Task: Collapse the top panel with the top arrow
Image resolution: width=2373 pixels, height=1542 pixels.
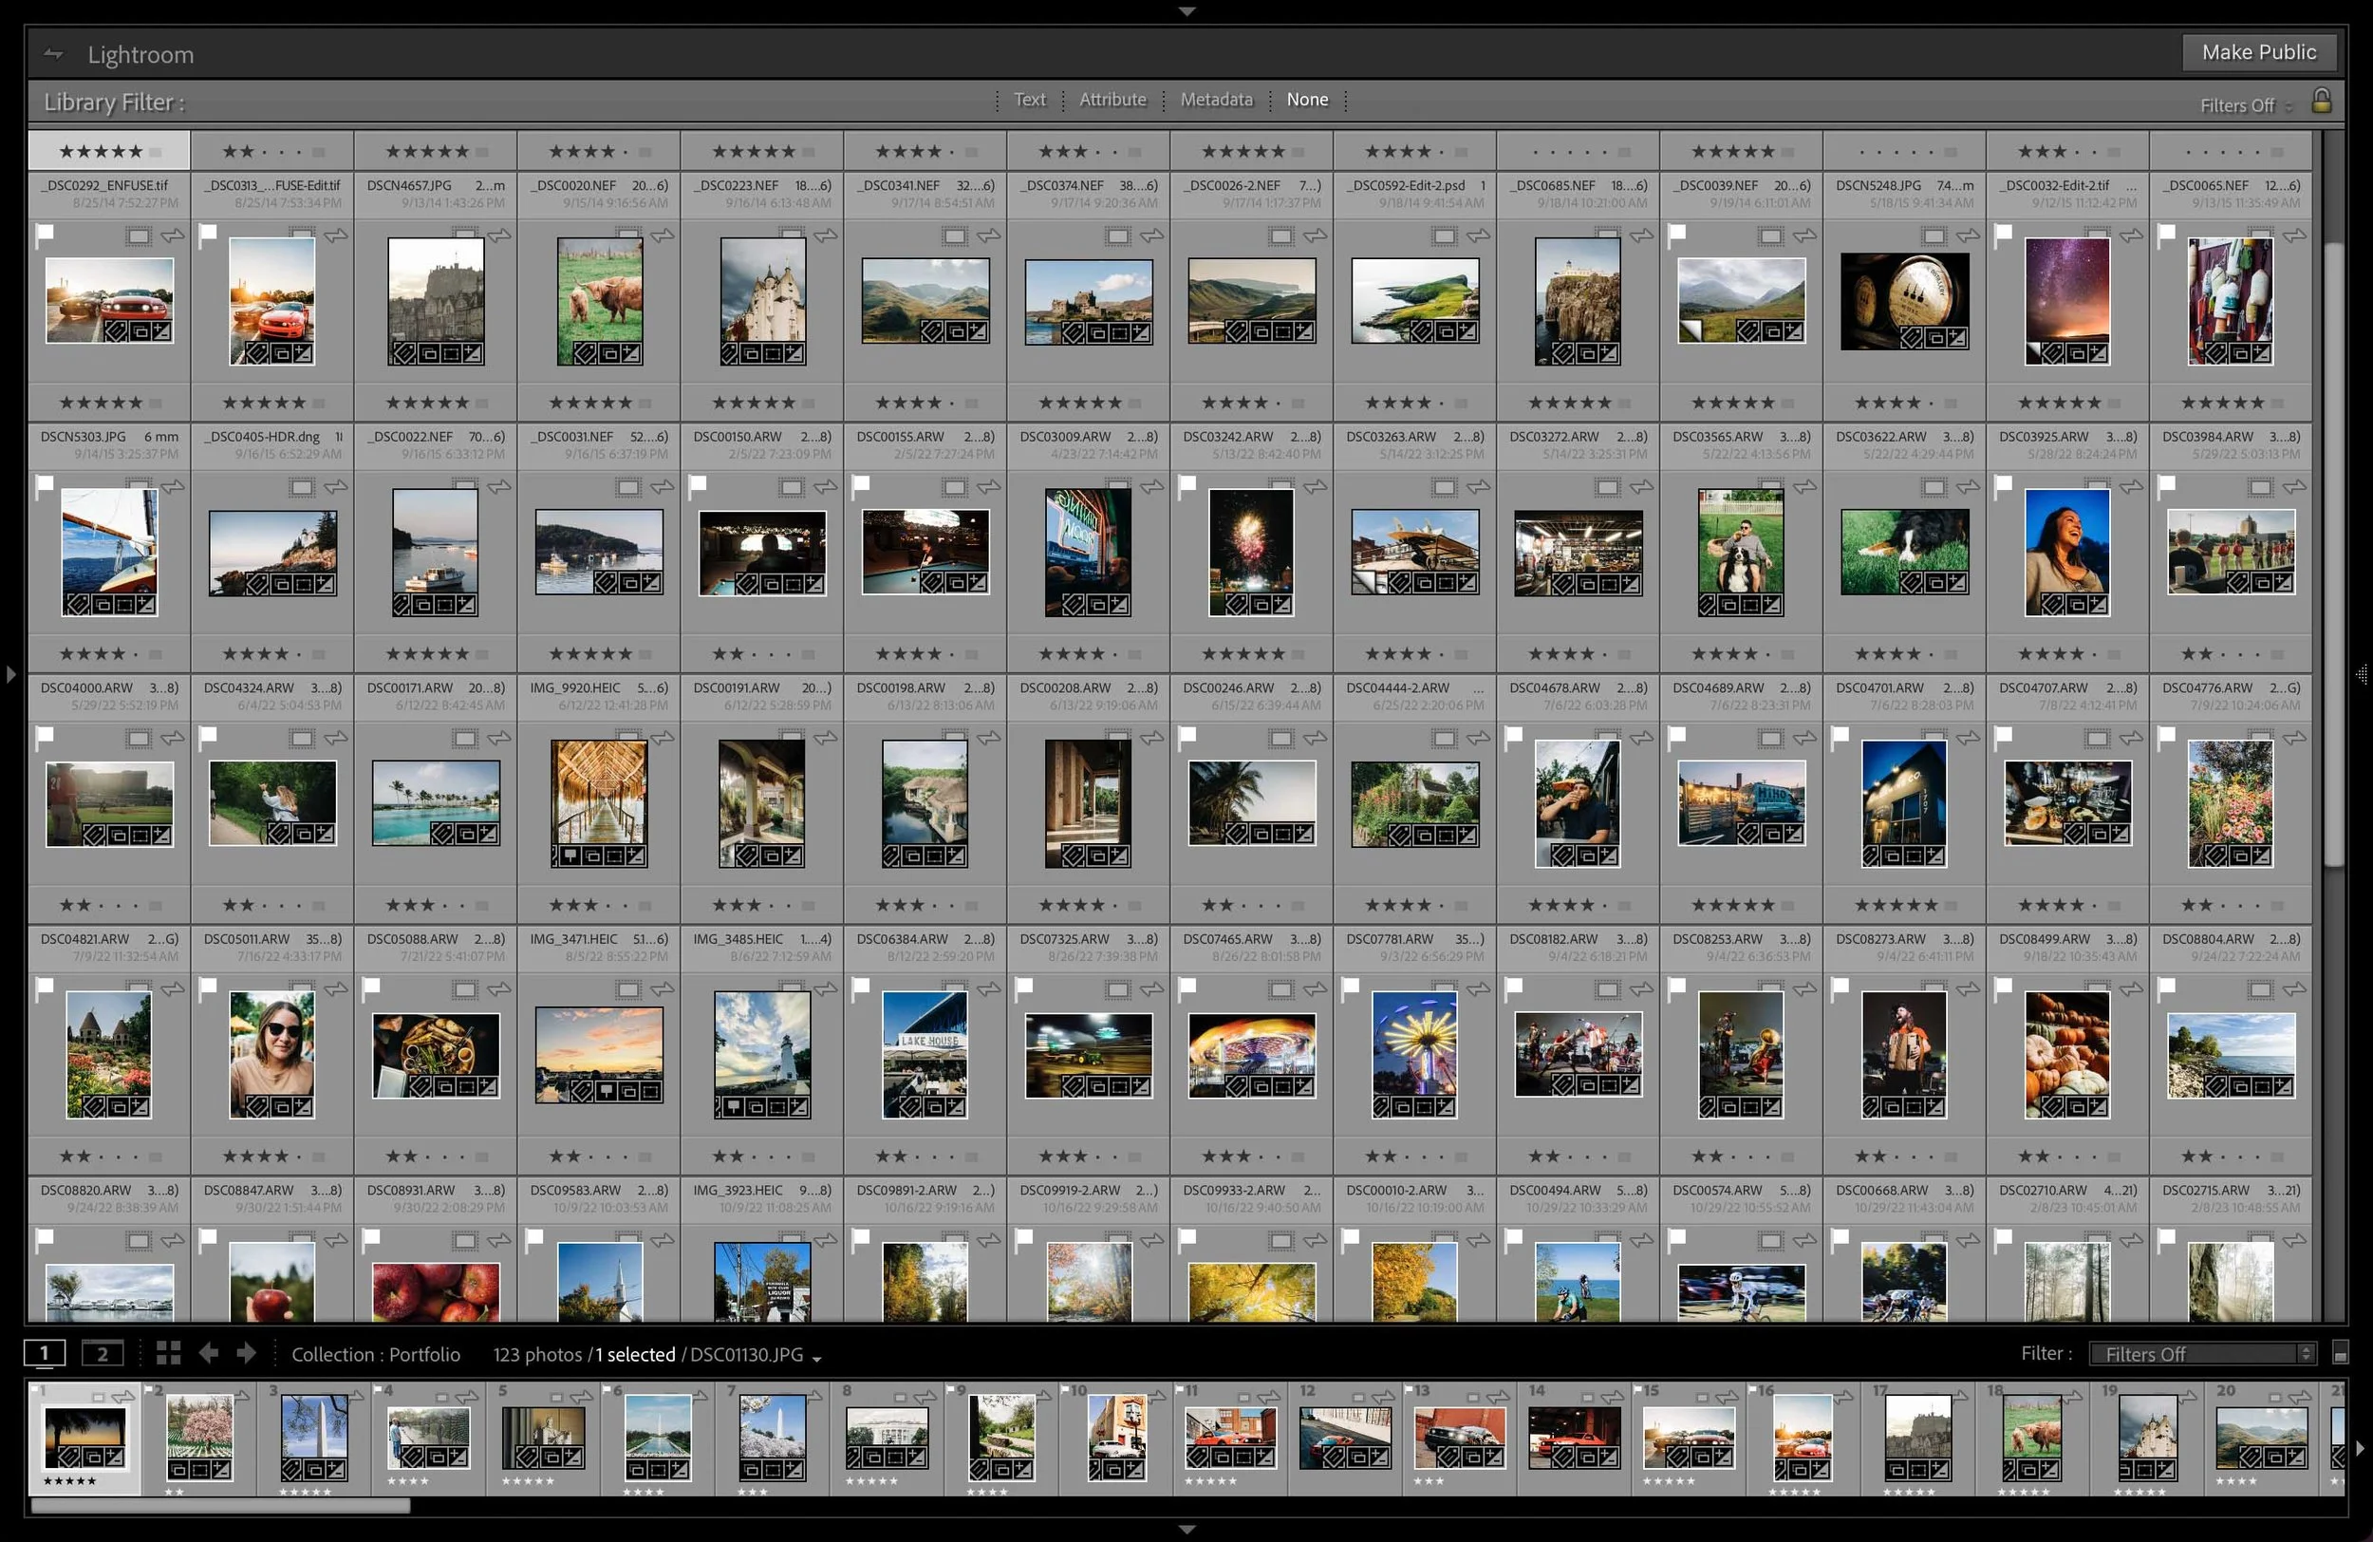Action: click(1186, 11)
